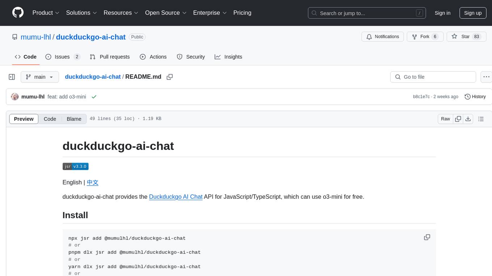Open the Pricing page
The image size is (492, 276).
click(x=242, y=13)
